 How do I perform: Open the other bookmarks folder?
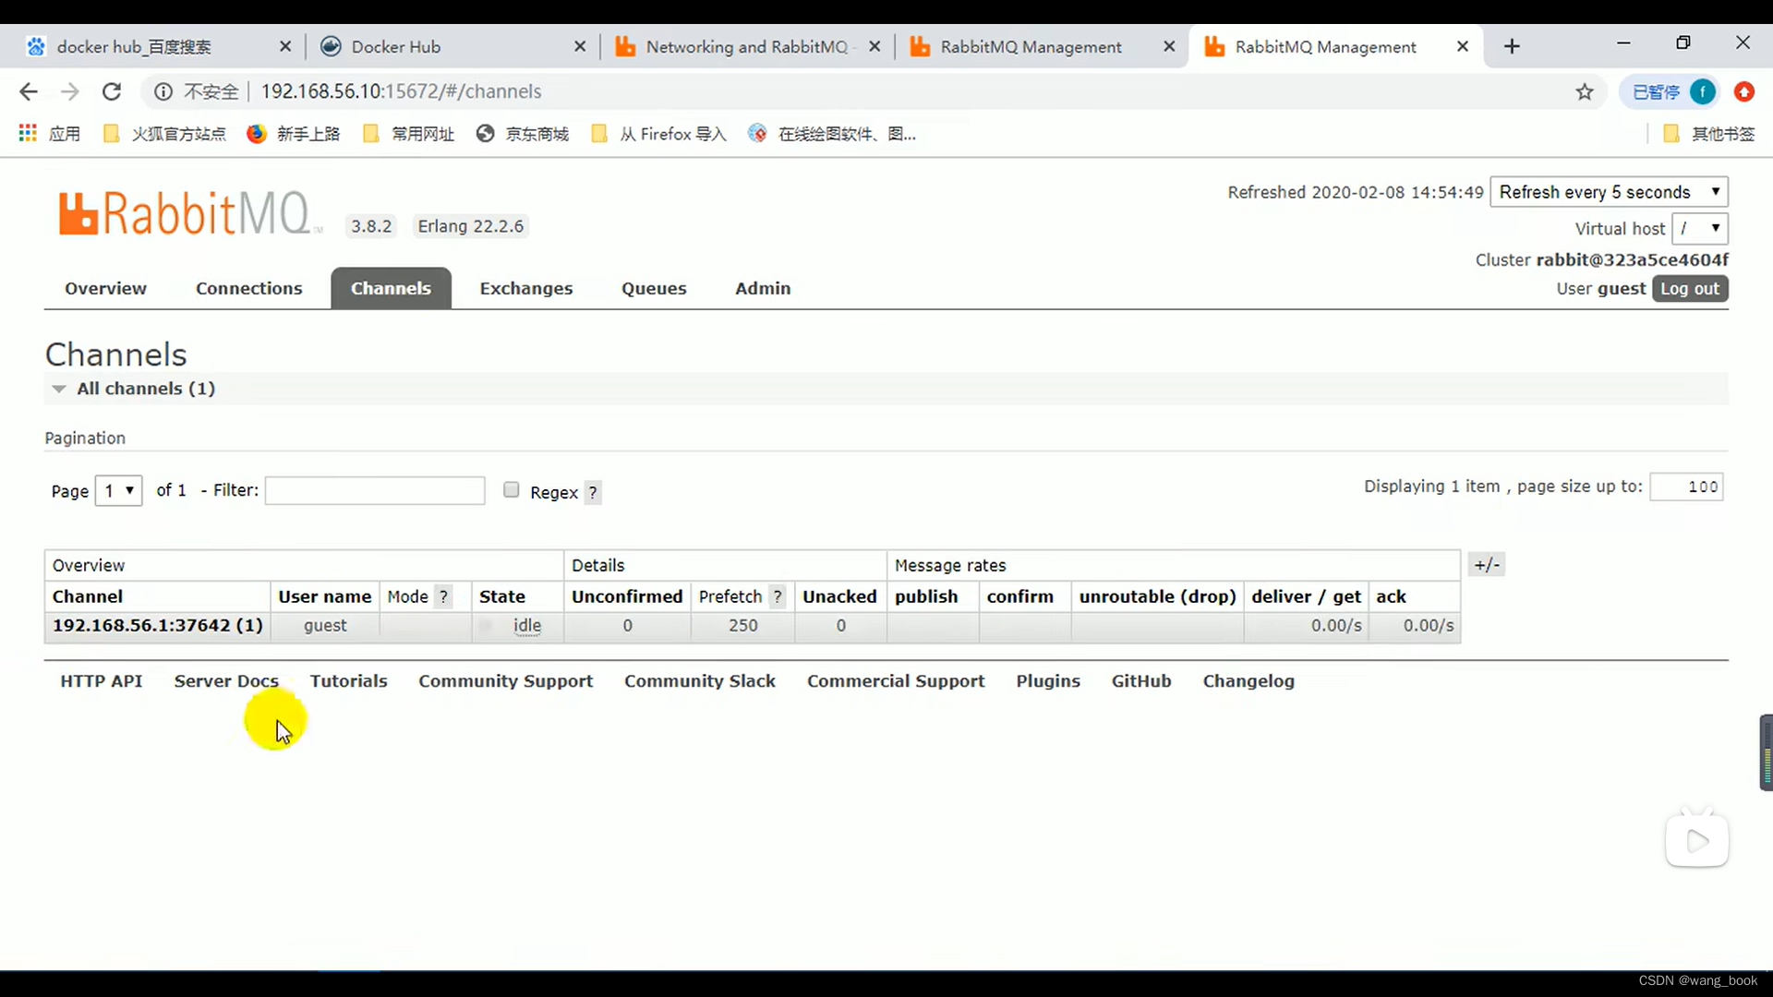[x=1709, y=134]
